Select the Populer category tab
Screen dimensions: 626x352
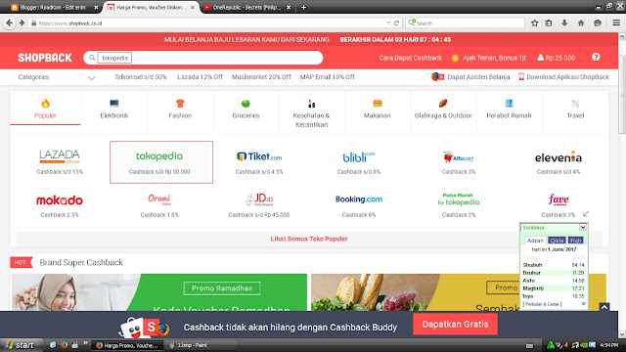click(x=45, y=109)
